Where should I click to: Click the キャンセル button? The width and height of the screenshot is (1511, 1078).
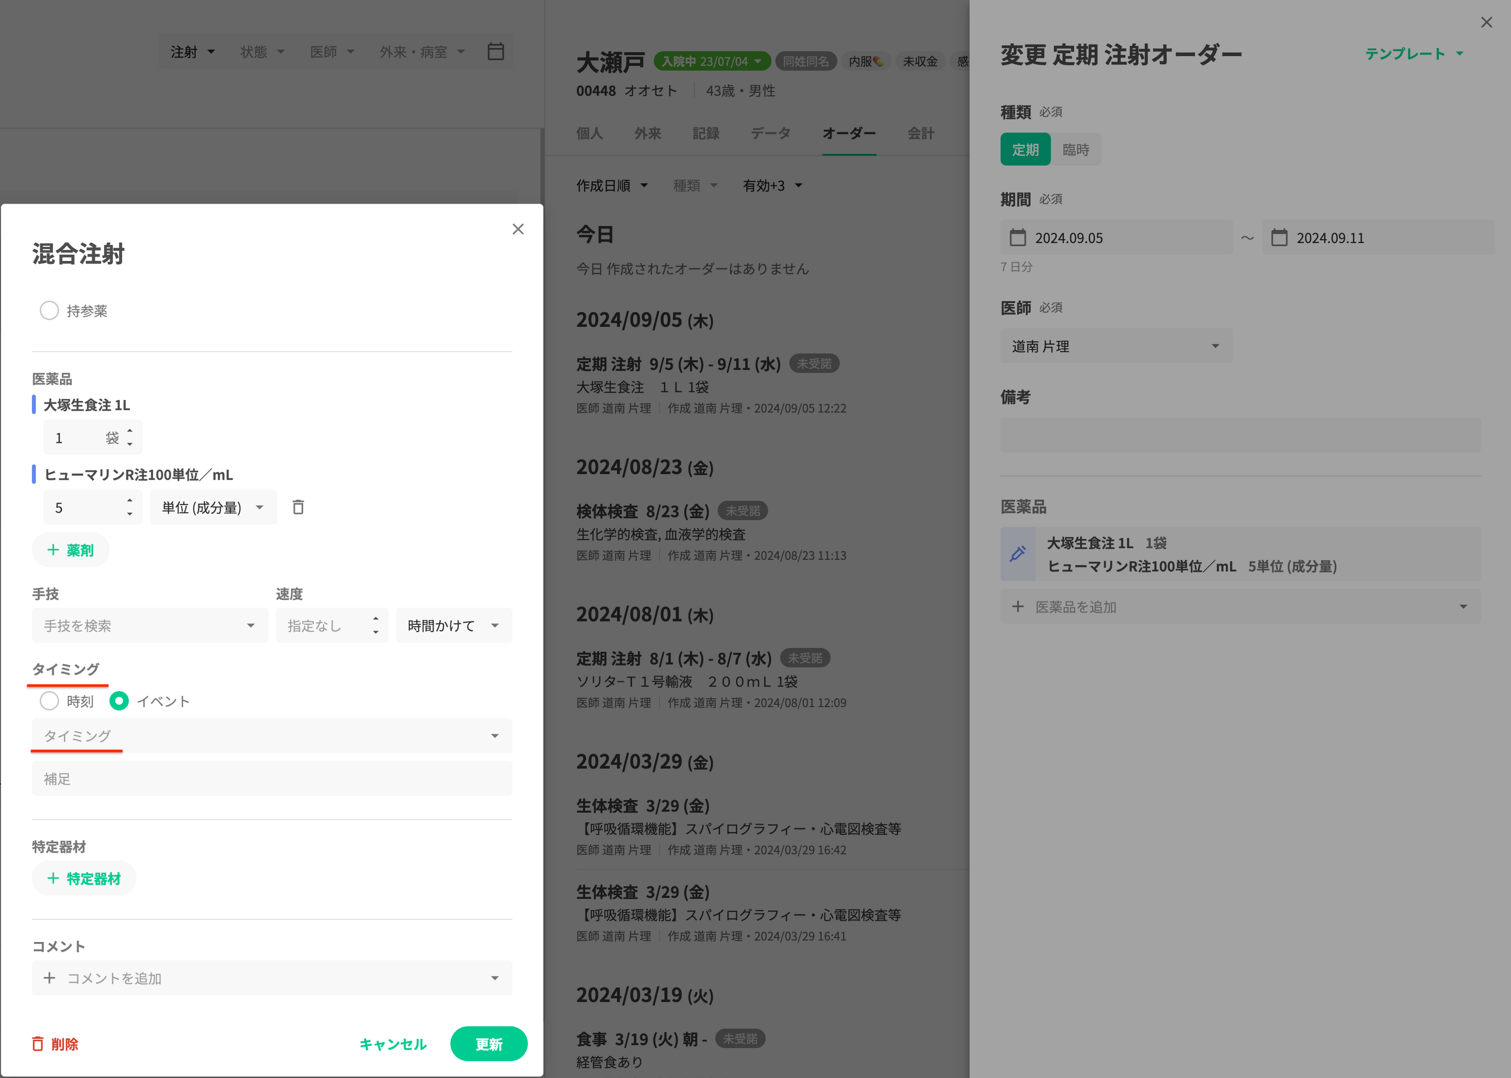393,1043
